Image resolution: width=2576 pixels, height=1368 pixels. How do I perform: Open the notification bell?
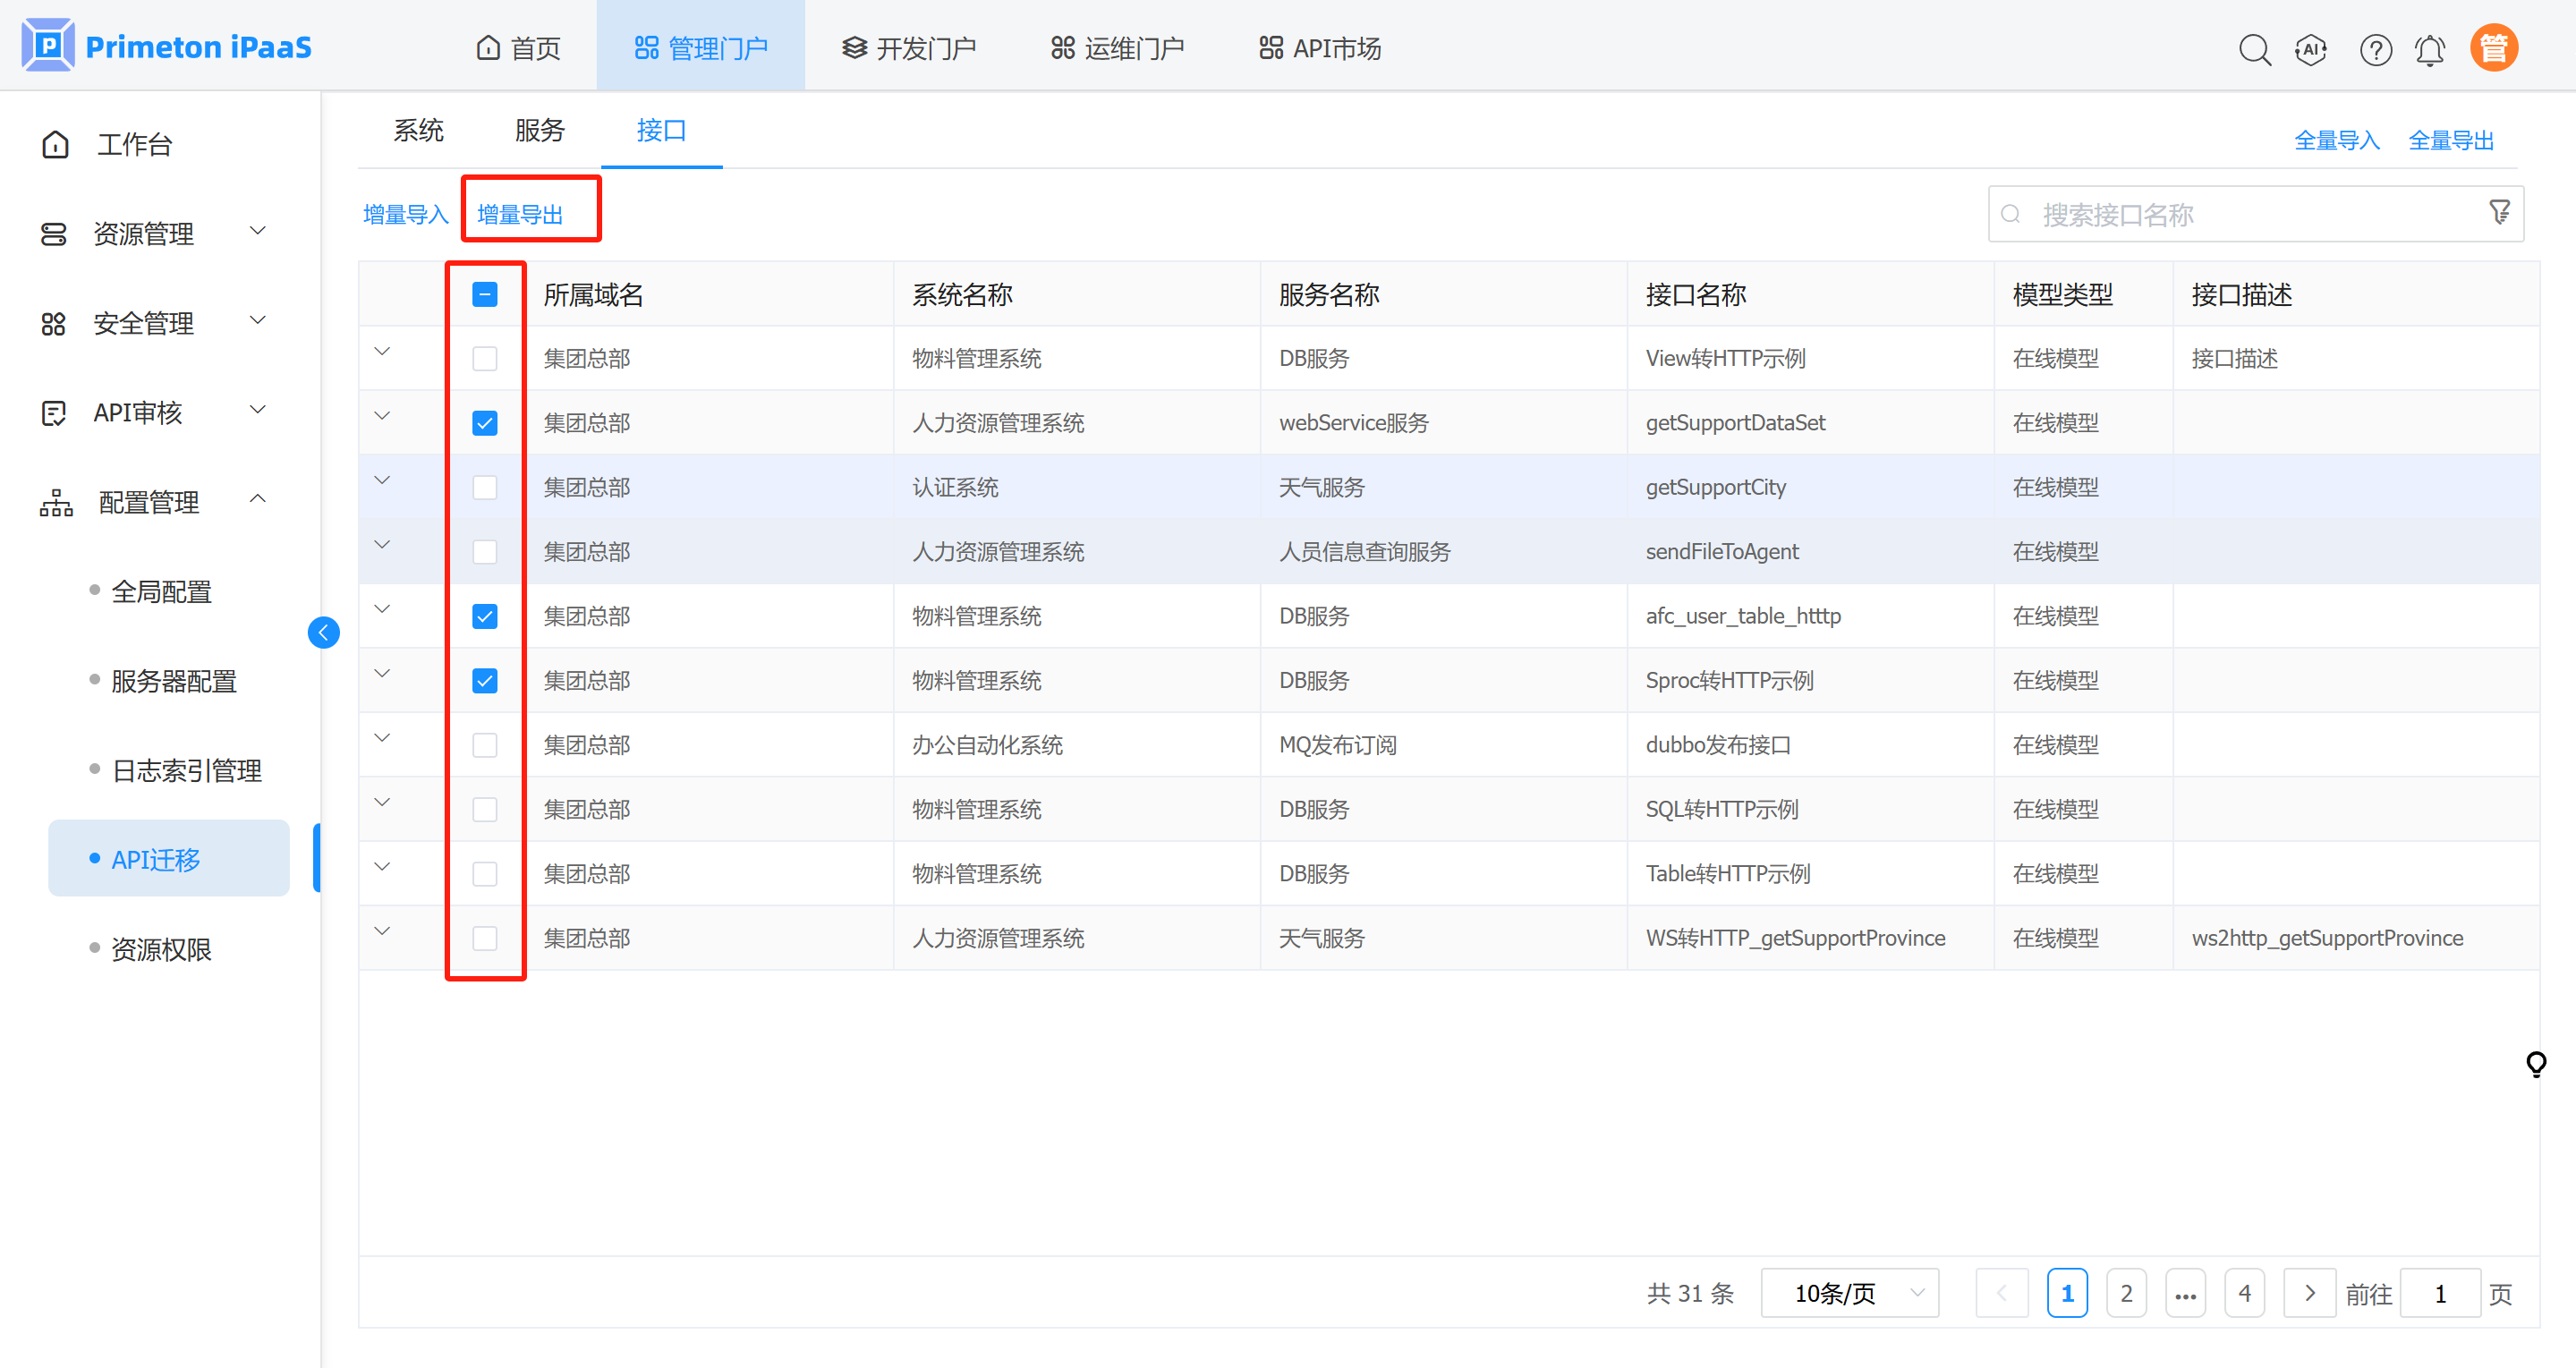(x=2430, y=48)
